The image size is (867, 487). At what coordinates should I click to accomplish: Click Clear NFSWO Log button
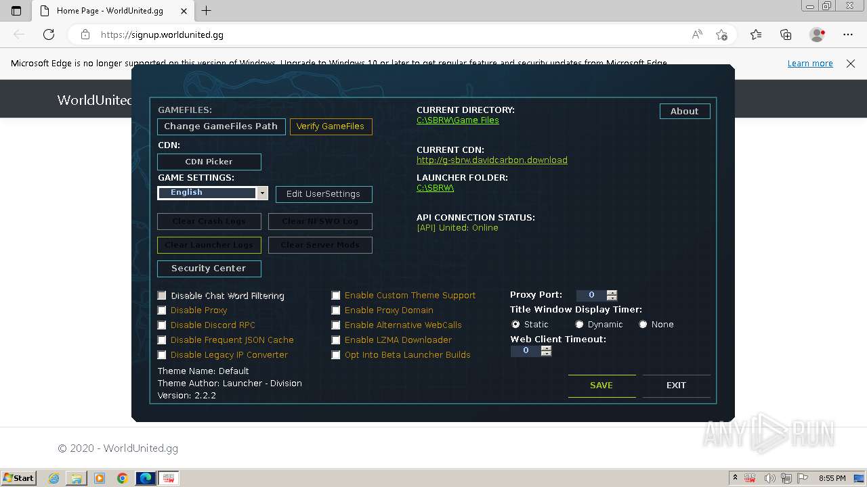pos(320,221)
